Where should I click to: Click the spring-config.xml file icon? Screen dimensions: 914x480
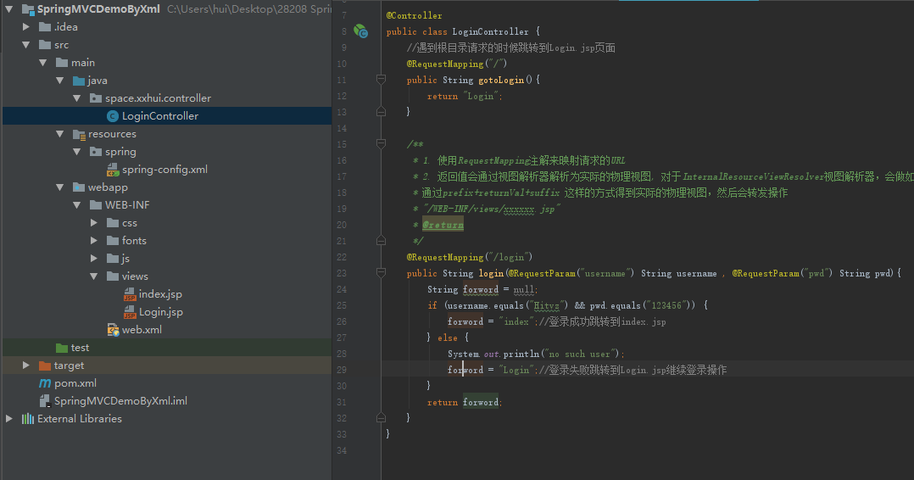coord(113,170)
